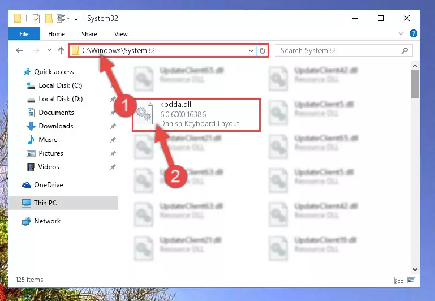Click the Explorer folder icon in title bar
The height and width of the screenshot is (301, 435).
pos(18,18)
